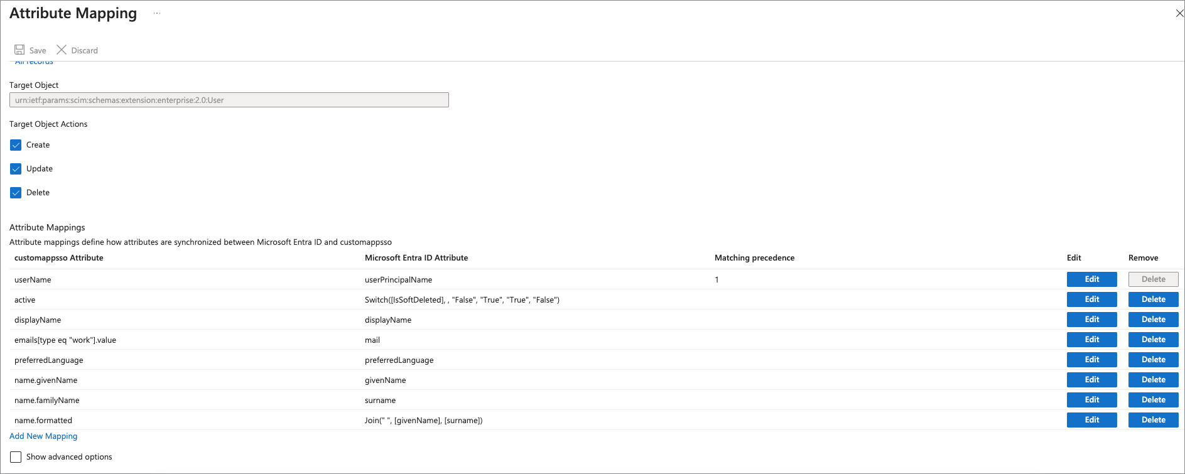Close the Attribute Mapping panel
This screenshot has height=474, width=1185.
pyautogui.click(x=1179, y=13)
